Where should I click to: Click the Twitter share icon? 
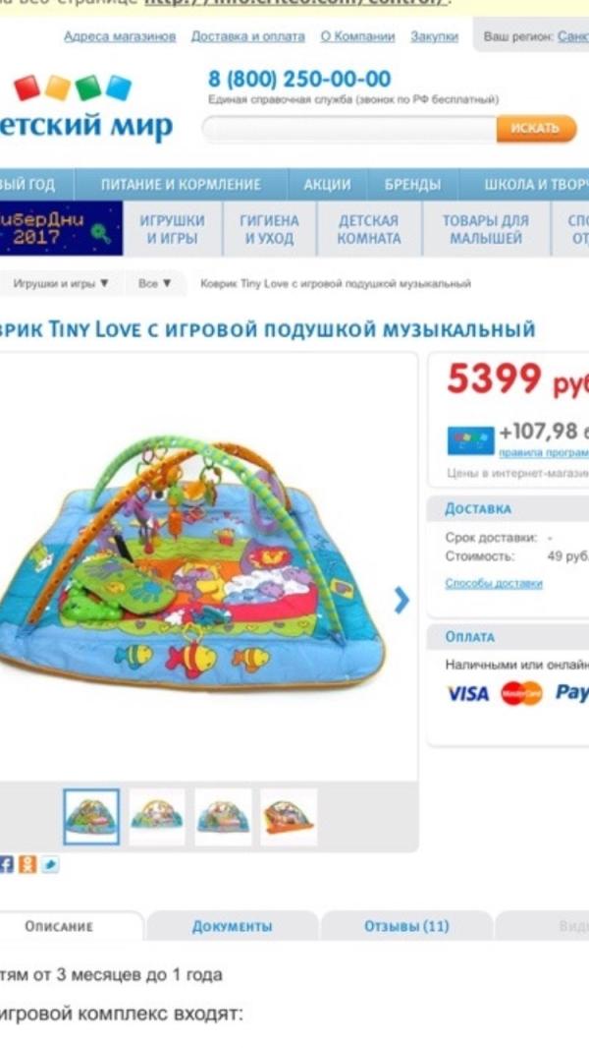point(50,864)
